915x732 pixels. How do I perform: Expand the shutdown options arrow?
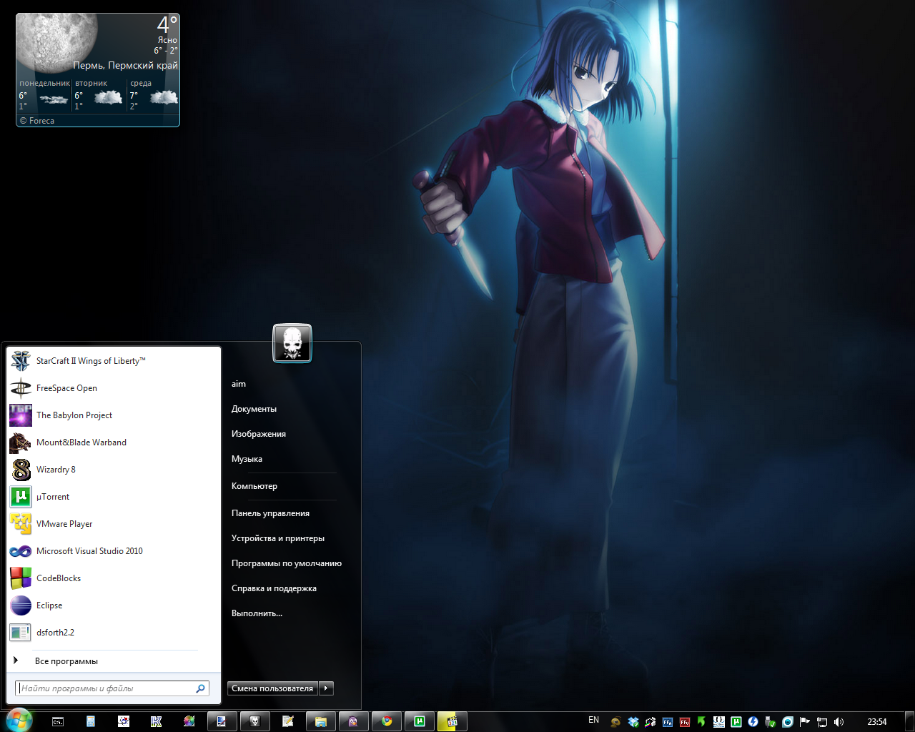tap(326, 688)
